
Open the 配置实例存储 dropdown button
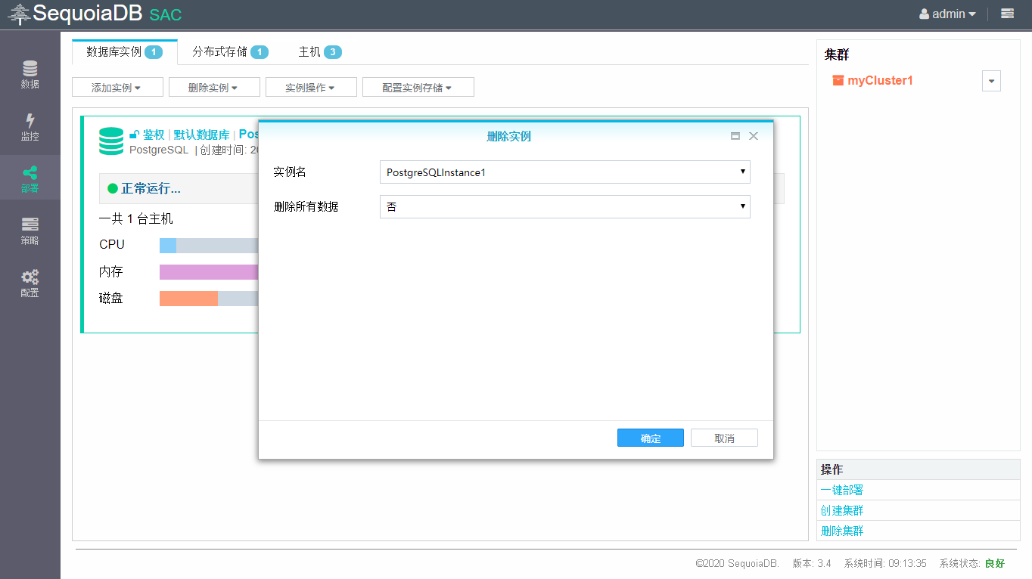click(418, 88)
